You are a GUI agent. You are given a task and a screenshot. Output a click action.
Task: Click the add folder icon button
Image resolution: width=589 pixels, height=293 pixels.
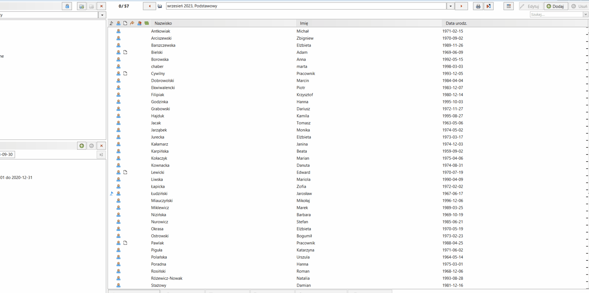[82, 6]
